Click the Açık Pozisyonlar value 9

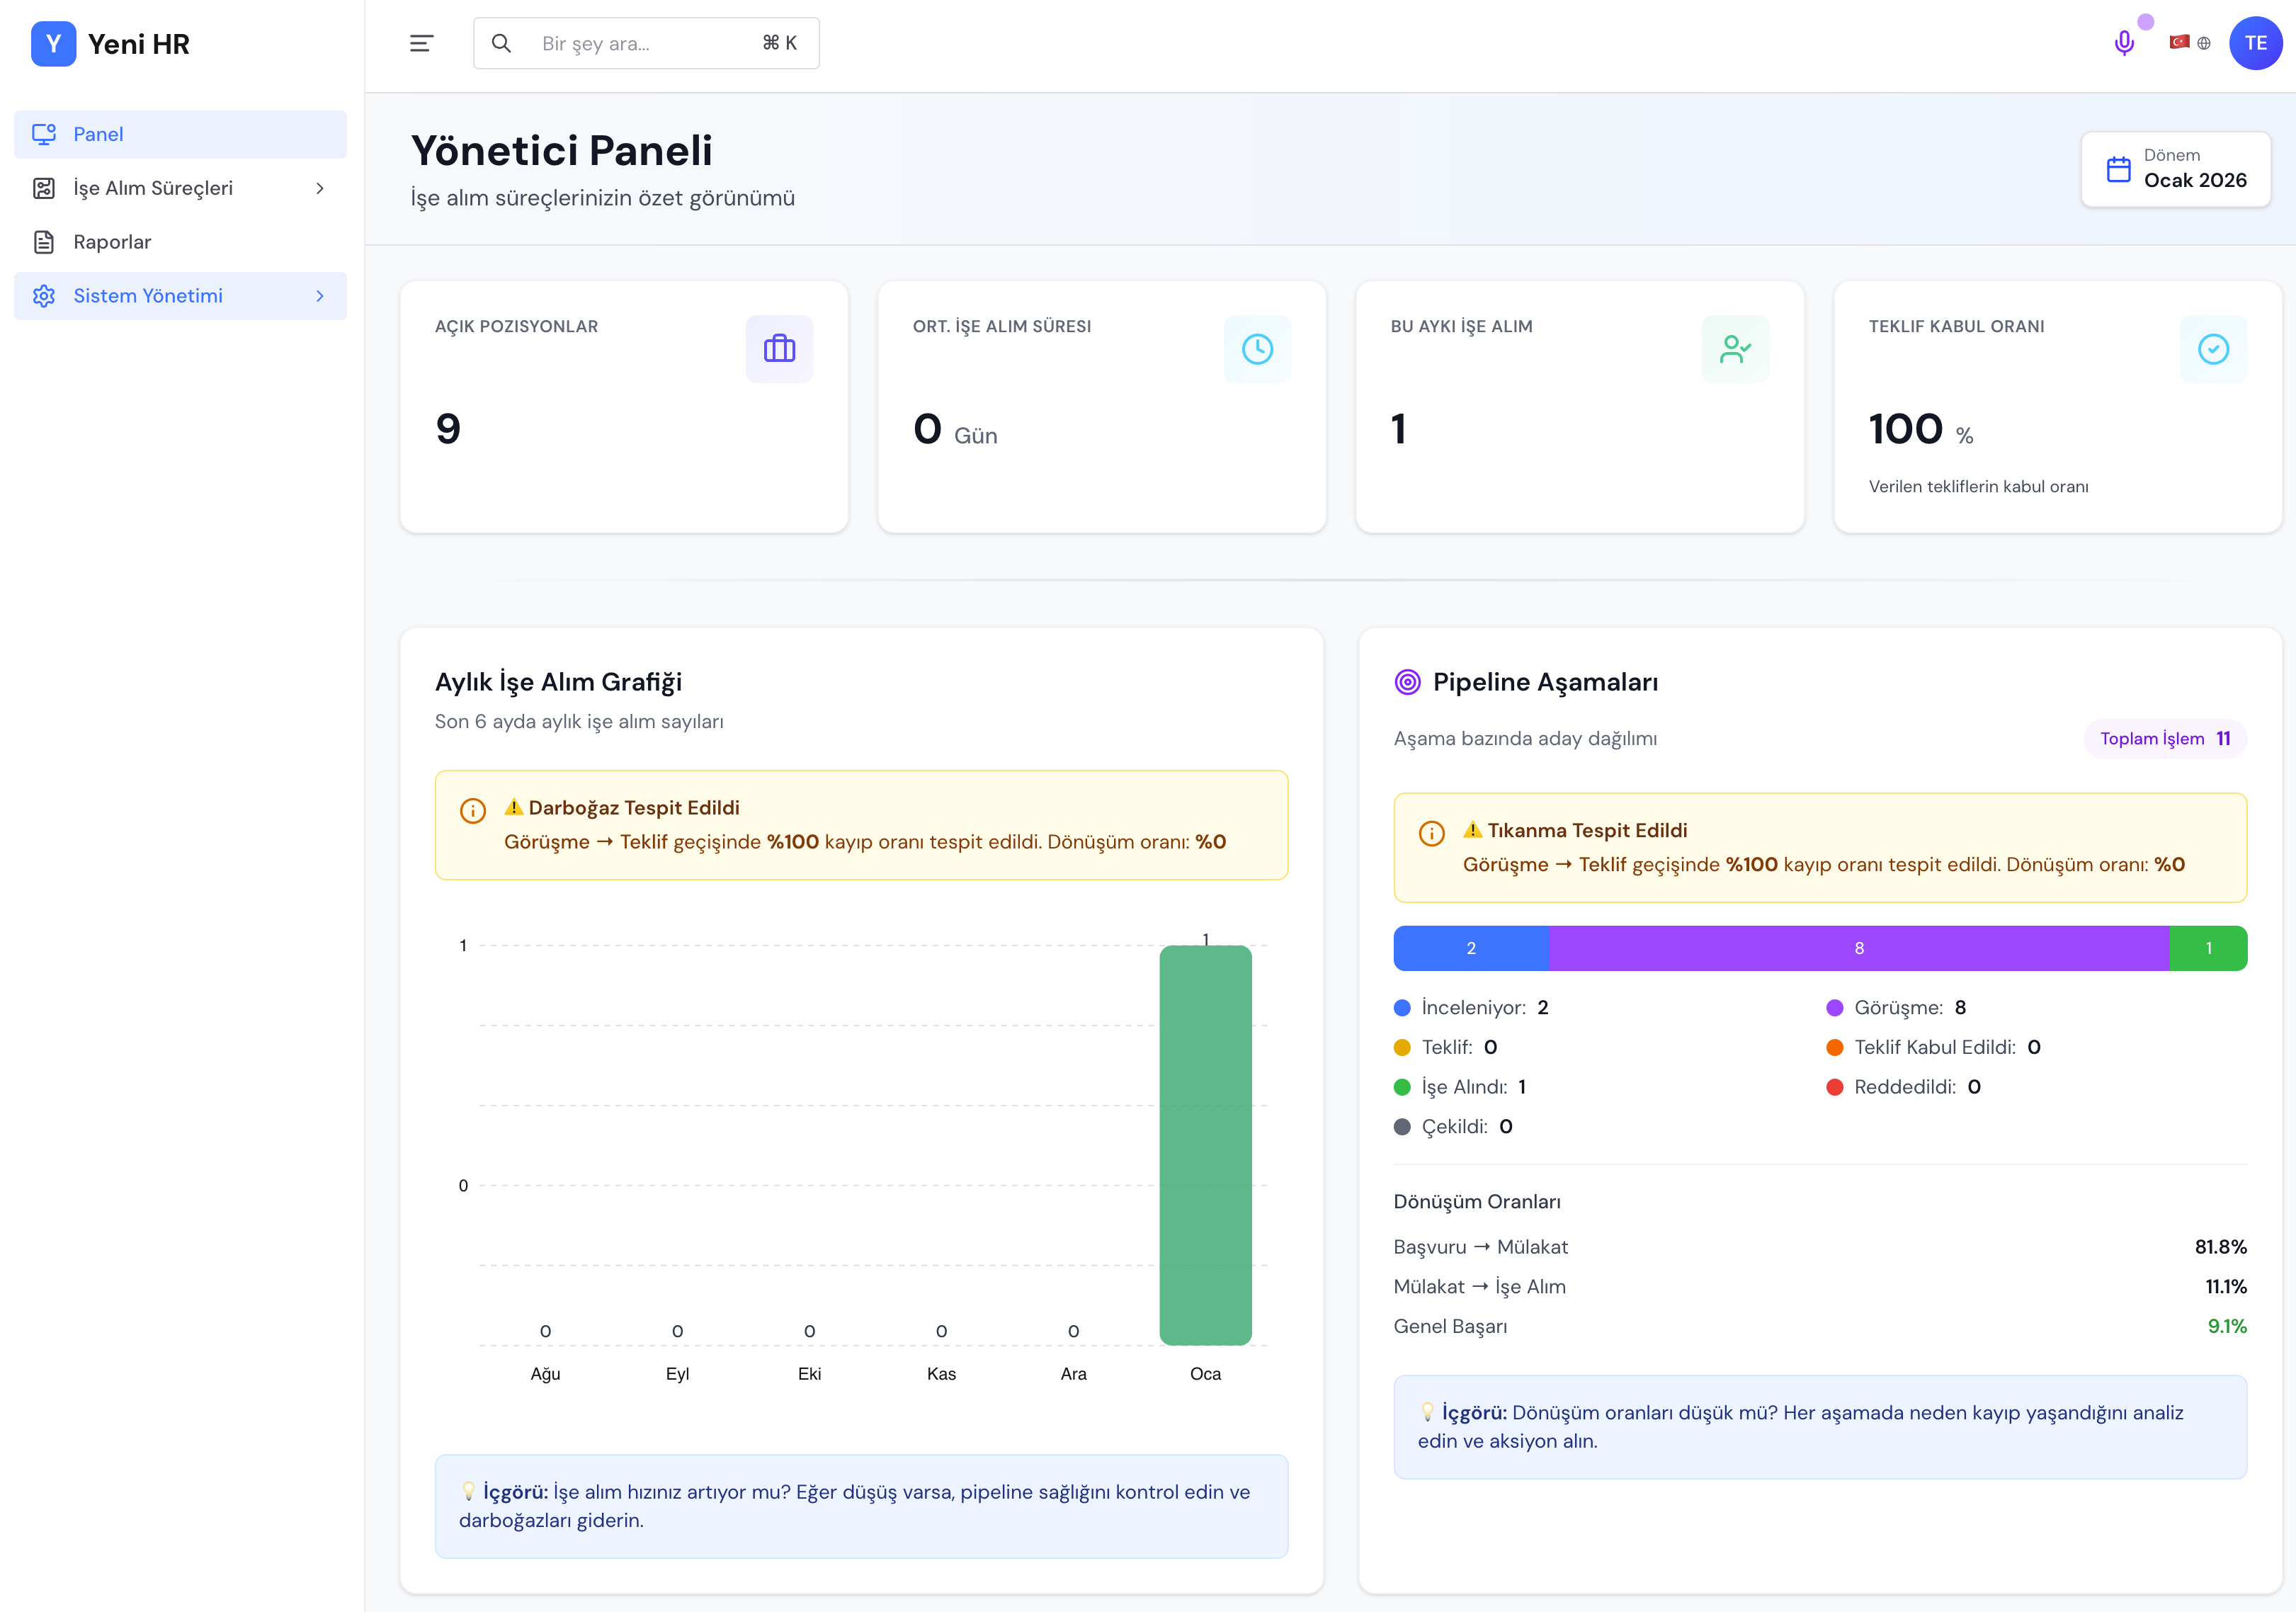[x=448, y=429]
